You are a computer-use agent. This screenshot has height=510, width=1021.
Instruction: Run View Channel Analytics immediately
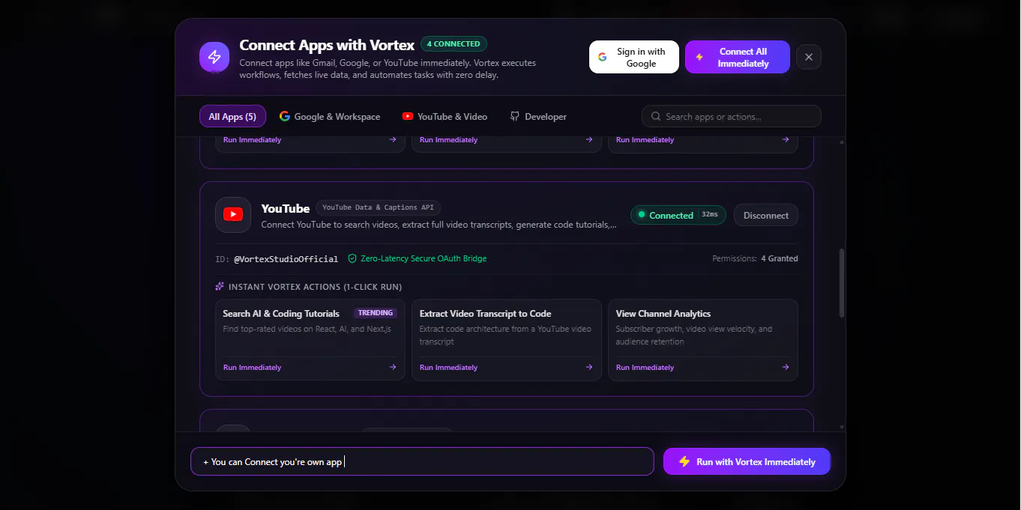point(702,367)
